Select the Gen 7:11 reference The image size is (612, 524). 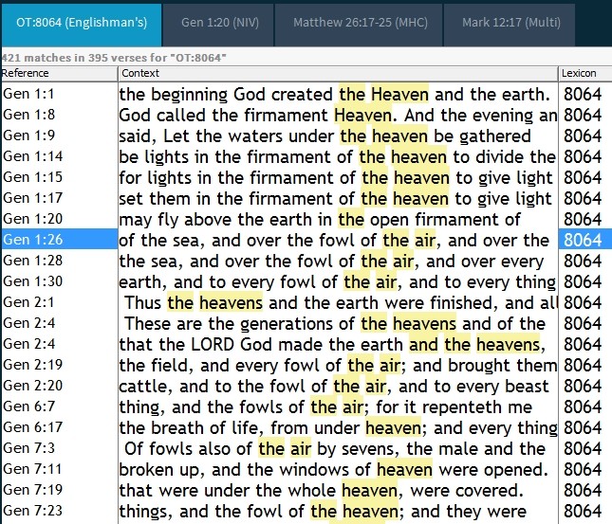tap(33, 469)
